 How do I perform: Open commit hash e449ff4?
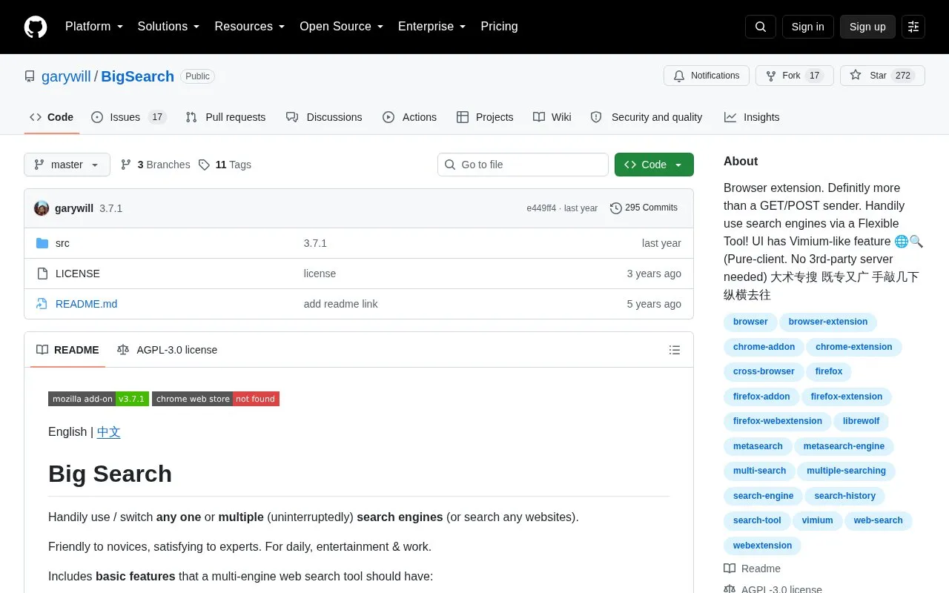541,208
